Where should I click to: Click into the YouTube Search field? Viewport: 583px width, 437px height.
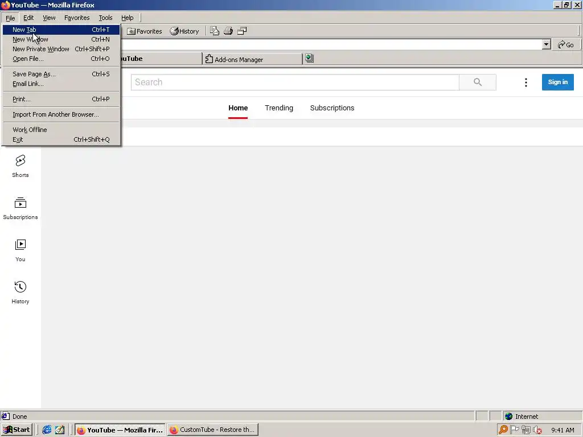[x=295, y=82]
